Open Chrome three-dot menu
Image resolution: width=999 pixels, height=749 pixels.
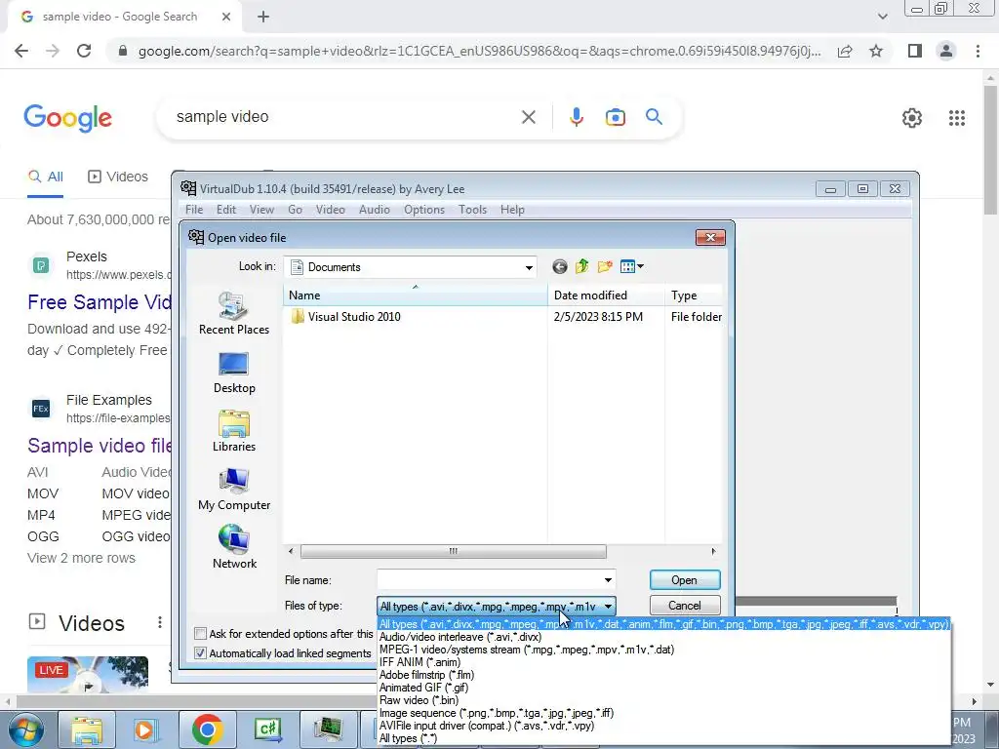pyautogui.click(x=978, y=51)
